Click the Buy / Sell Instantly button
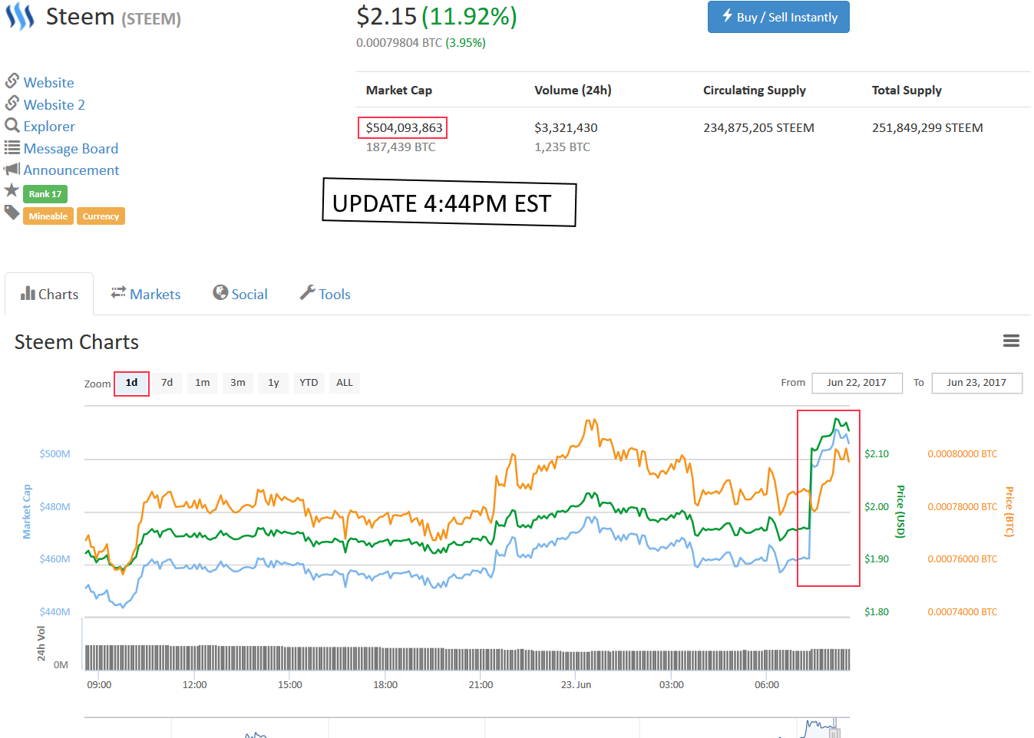The image size is (1034, 738). [x=778, y=17]
